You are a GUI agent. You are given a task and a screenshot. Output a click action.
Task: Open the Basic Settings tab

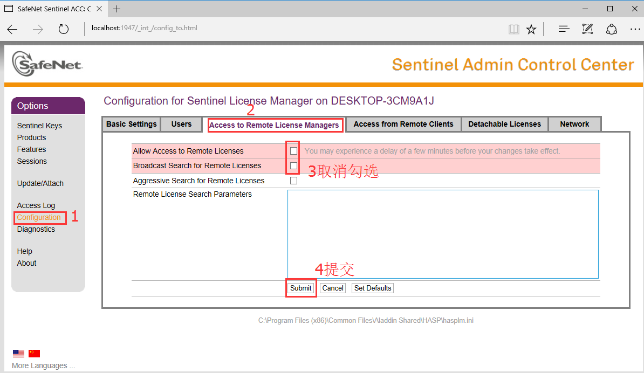pos(132,124)
